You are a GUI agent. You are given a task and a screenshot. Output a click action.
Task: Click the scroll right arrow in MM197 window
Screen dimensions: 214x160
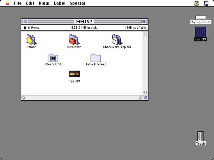[140, 98]
